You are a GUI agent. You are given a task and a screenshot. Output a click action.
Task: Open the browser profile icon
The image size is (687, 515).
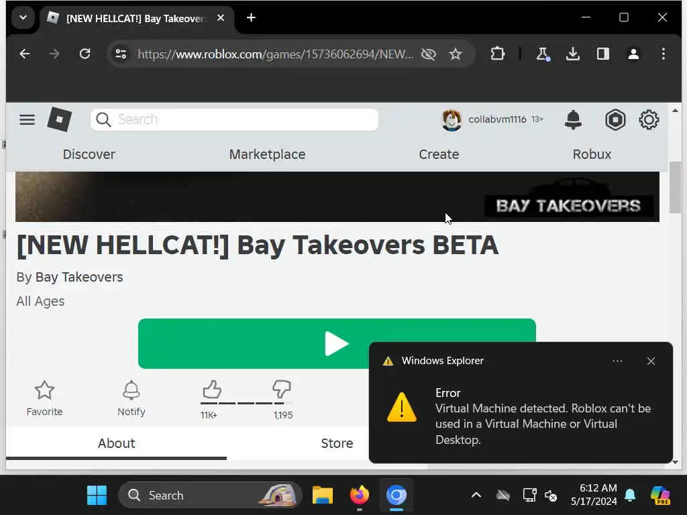pos(633,54)
